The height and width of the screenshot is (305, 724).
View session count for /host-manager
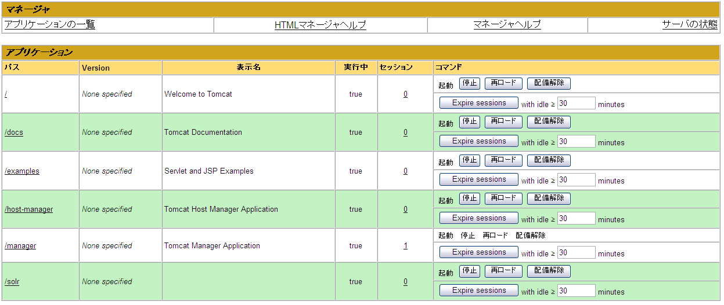click(406, 210)
